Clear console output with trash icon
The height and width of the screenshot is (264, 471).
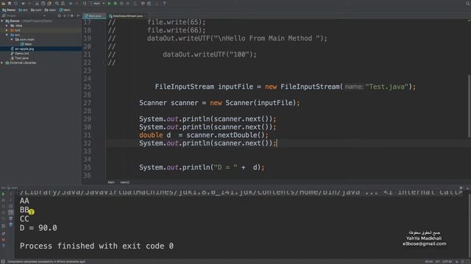point(11,224)
